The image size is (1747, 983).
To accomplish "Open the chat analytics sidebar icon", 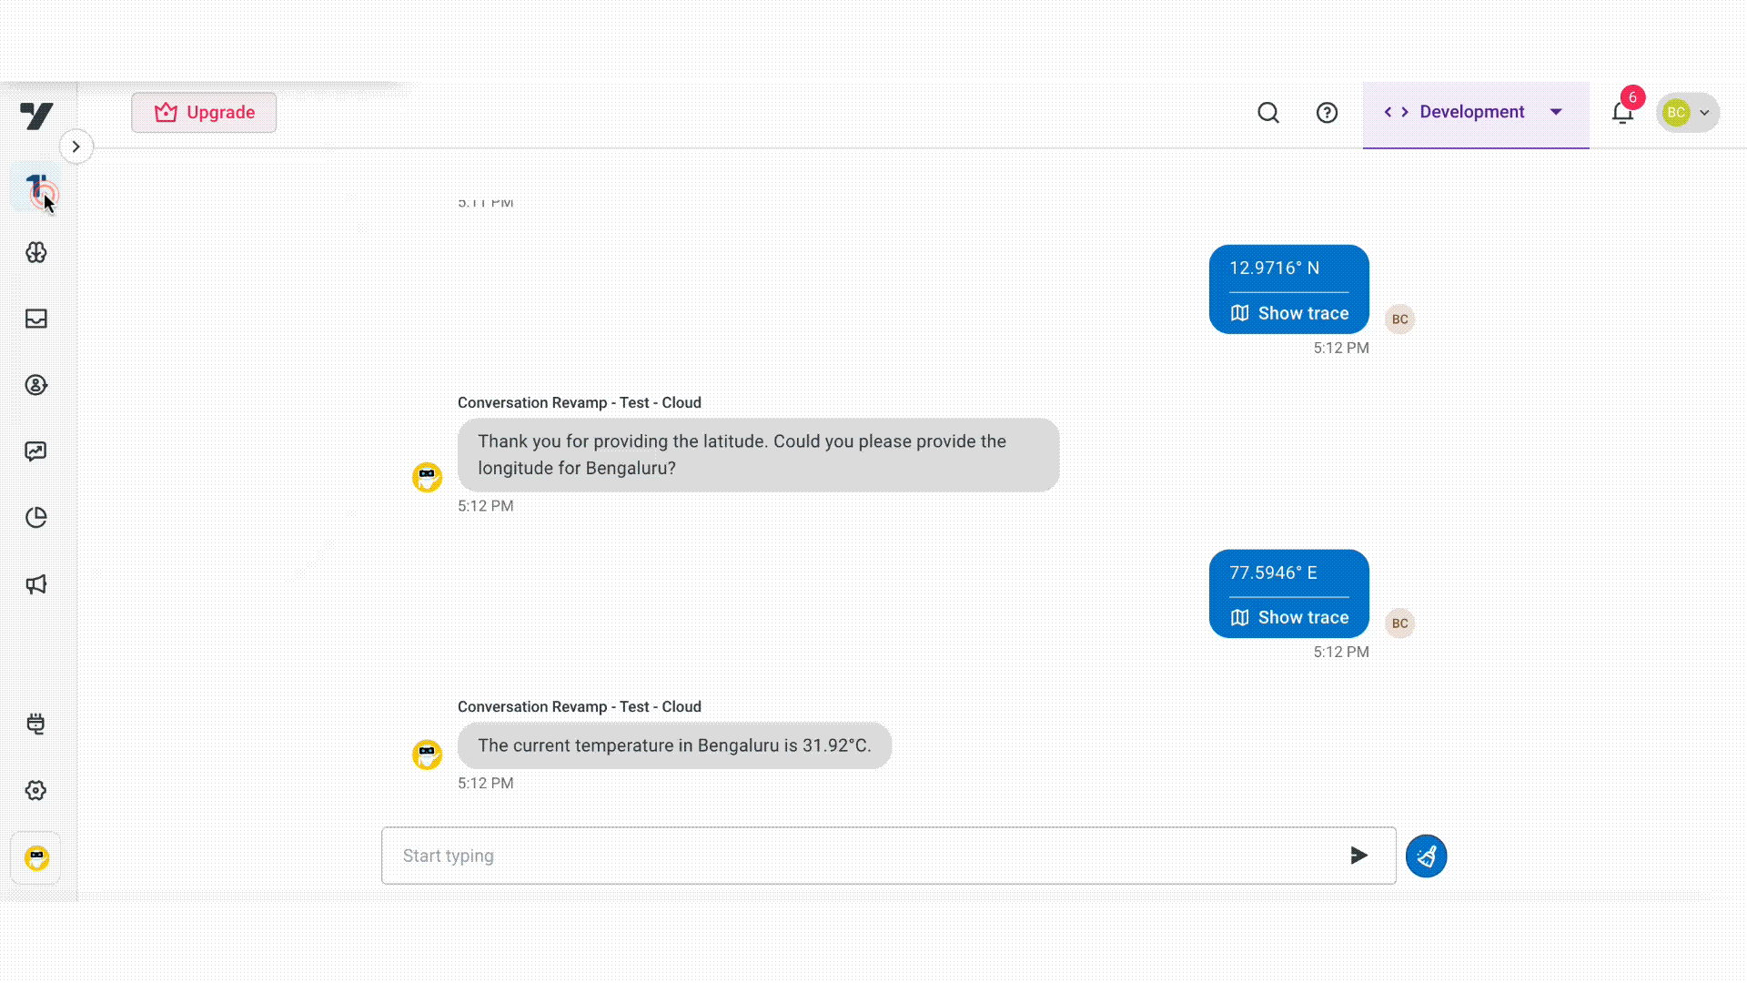I will 36,451.
